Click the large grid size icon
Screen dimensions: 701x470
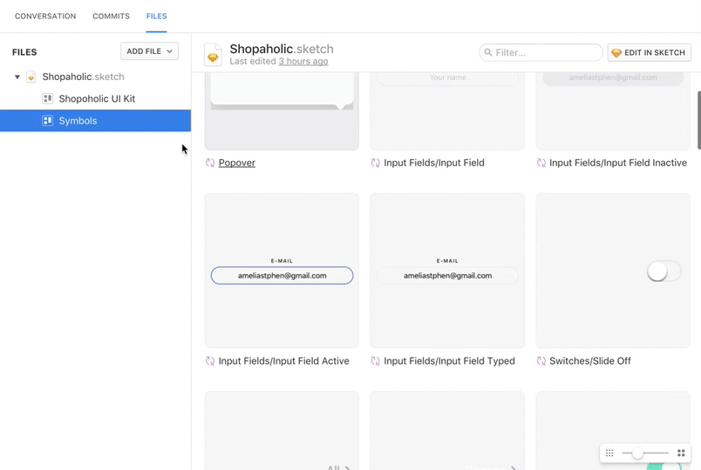tap(681, 453)
